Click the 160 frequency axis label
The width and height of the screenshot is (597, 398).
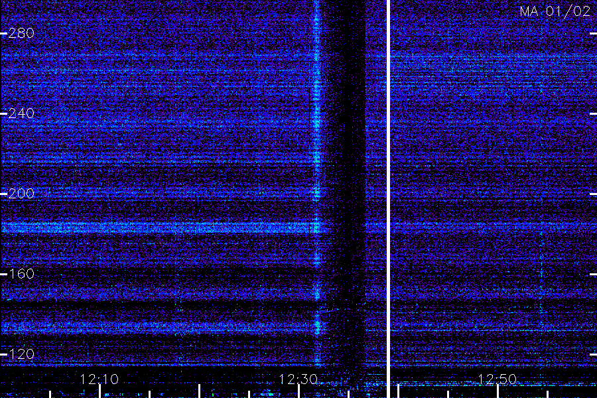click(21, 274)
